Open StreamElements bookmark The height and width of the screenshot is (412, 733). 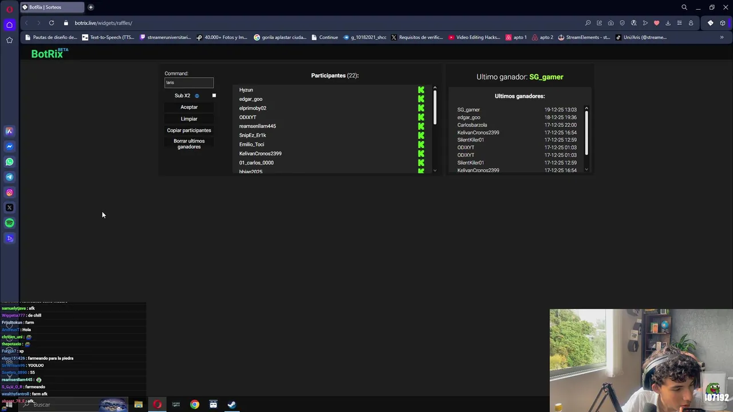584,37
